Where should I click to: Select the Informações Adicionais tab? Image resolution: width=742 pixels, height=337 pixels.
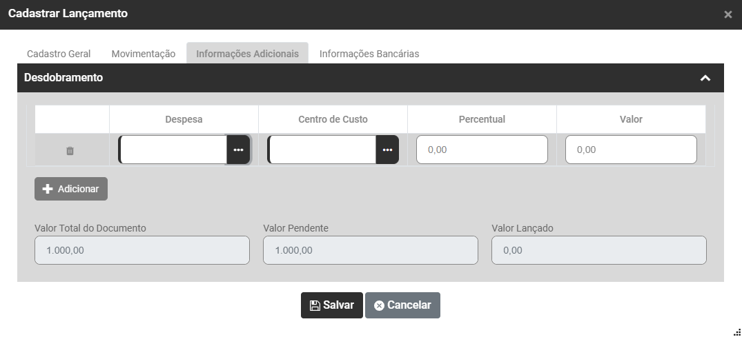[247, 54]
